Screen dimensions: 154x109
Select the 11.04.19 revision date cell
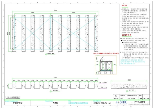(x=122, y=96)
